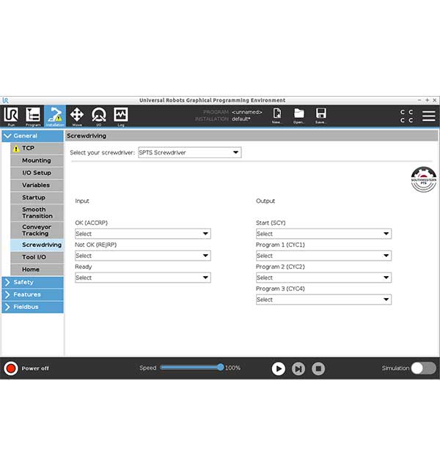
Task: Select the Installation tab icon
Action: (55, 116)
